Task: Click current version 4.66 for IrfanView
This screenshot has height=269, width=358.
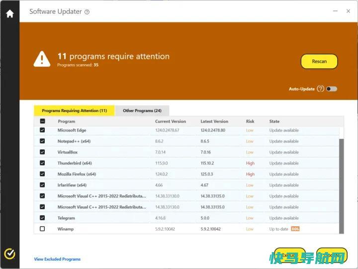Action: pos(159,185)
